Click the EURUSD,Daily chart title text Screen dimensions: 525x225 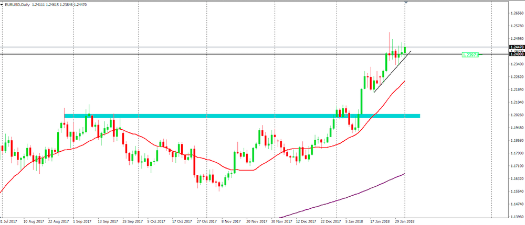pyautogui.click(x=17, y=5)
